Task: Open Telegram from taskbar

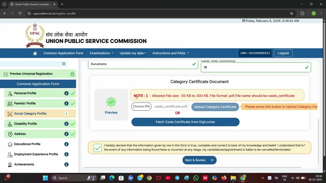Action: (x=177, y=178)
